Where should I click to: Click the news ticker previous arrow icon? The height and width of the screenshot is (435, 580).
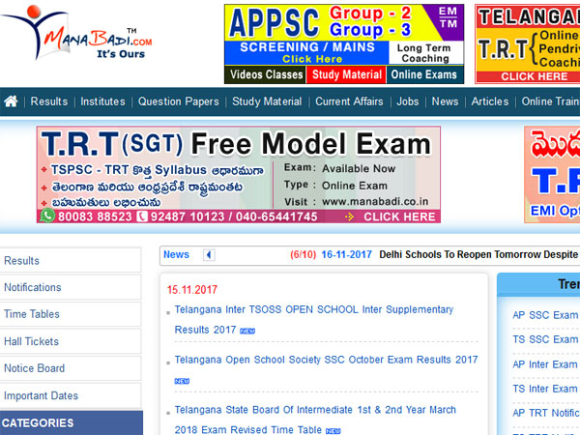(x=209, y=255)
